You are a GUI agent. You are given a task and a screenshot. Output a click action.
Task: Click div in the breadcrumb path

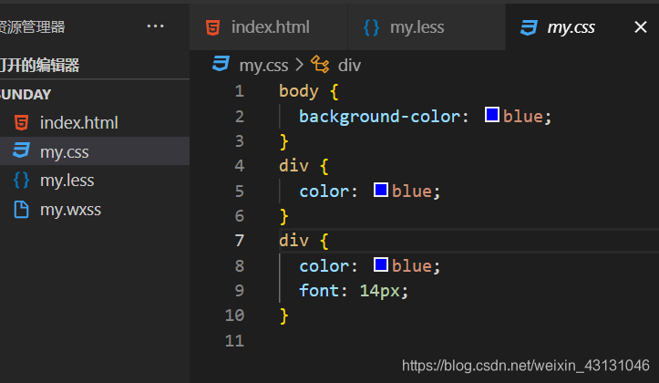coord(349,66)
